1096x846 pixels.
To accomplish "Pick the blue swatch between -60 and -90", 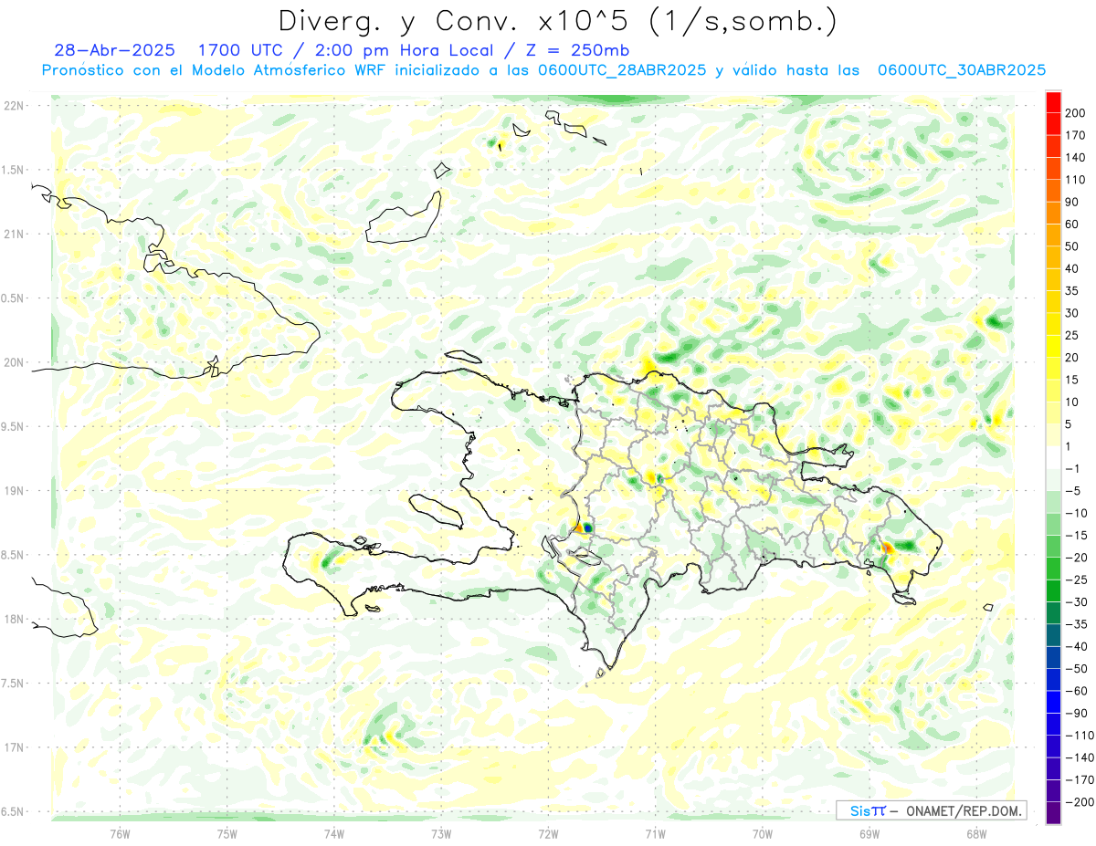I will pos(1054,702).
